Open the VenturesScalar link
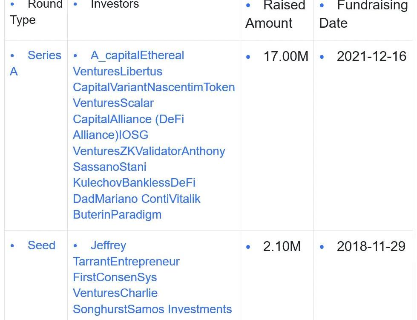 [113, 103]
